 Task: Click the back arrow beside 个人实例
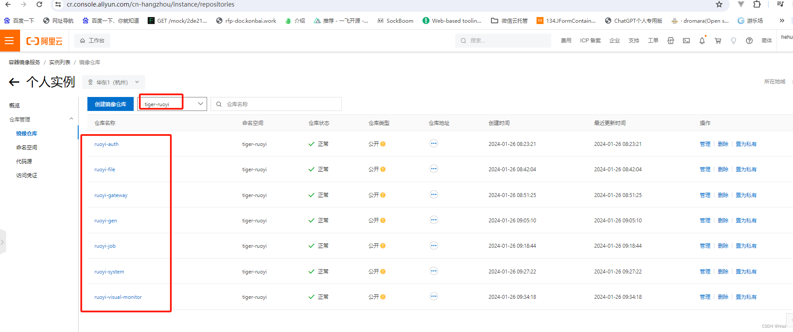pos(14,82)
